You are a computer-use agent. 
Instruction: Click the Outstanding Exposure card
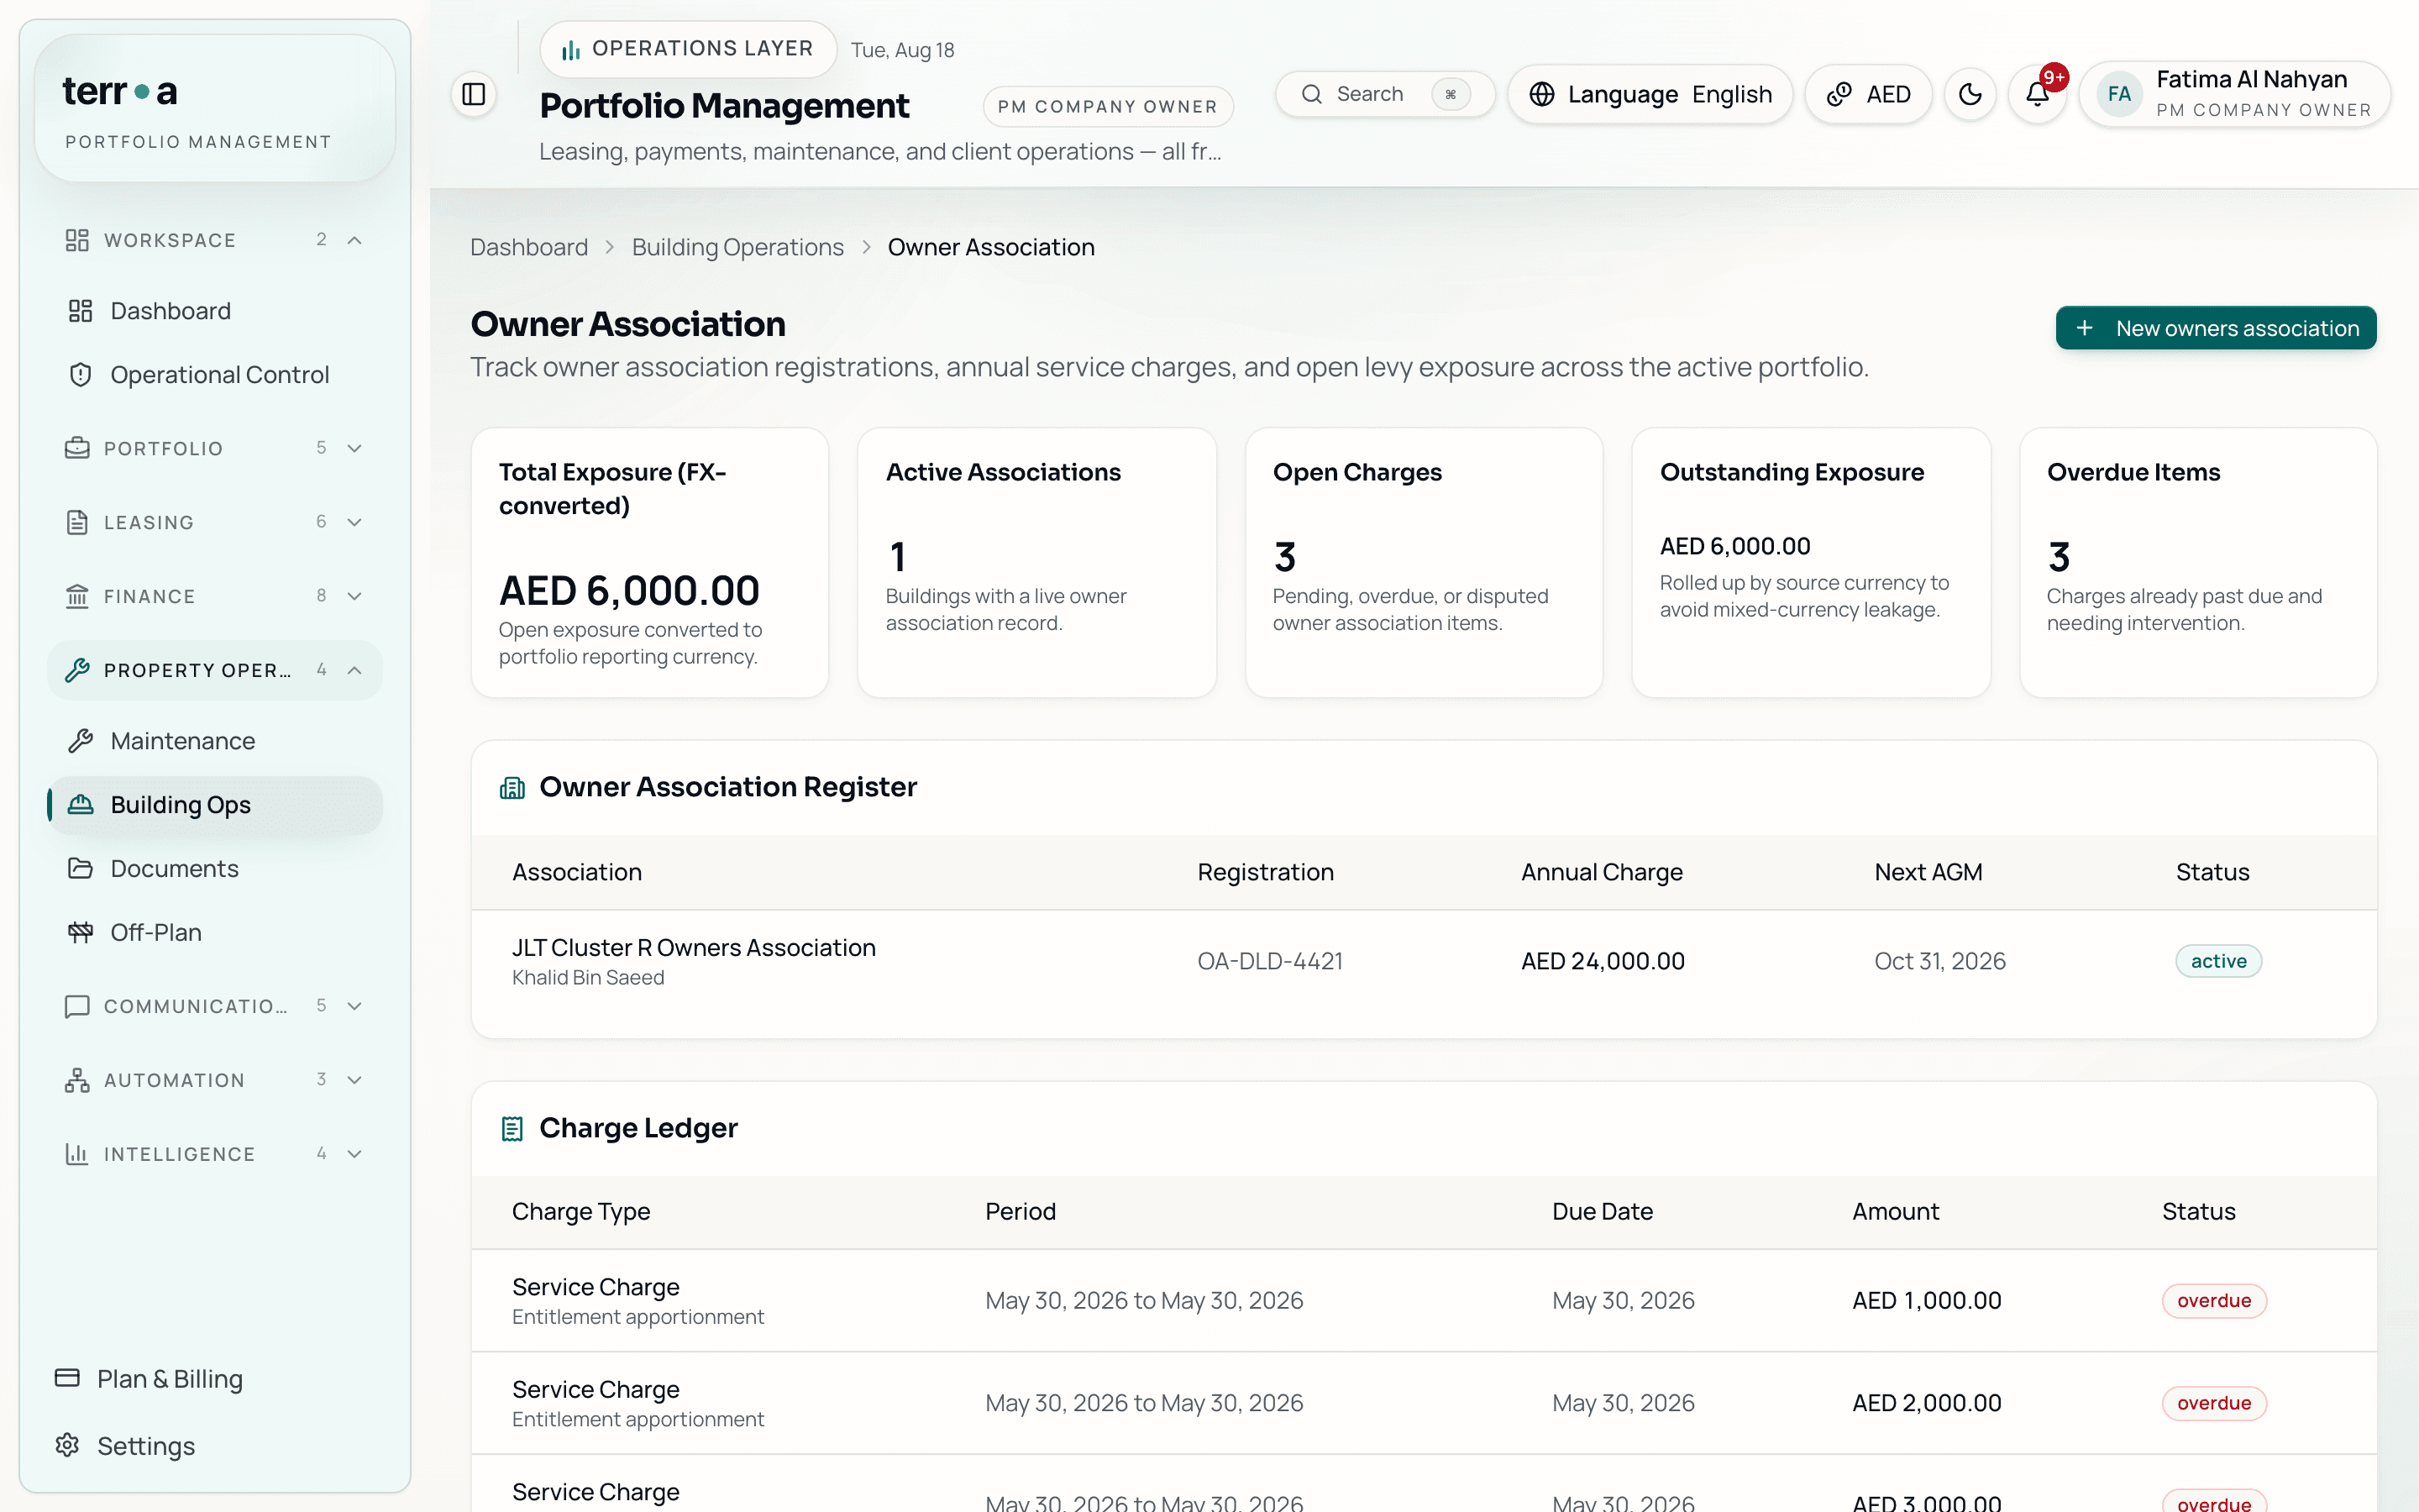[1810, 563]
